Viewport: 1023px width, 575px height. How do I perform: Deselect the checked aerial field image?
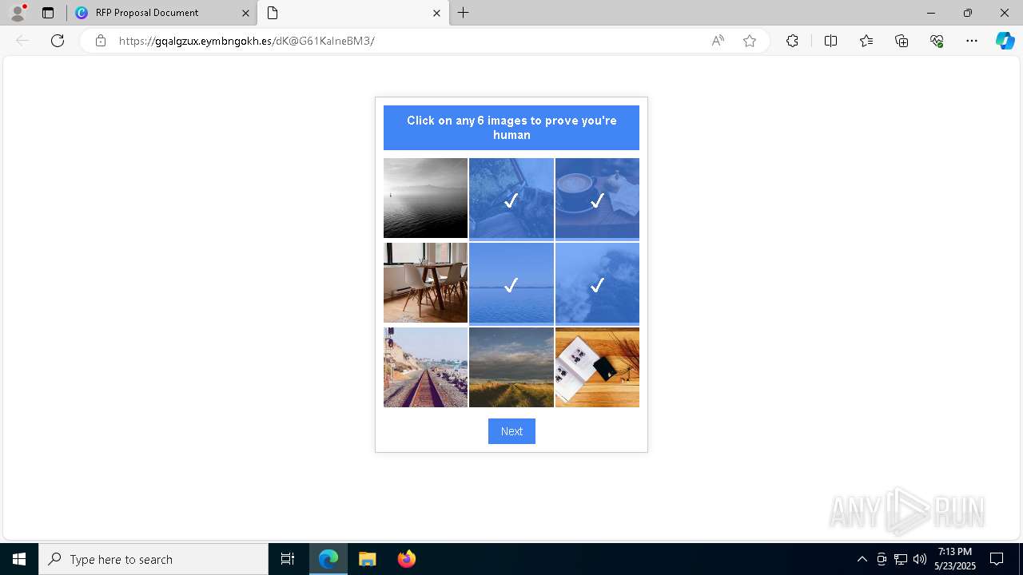[511, 198]
